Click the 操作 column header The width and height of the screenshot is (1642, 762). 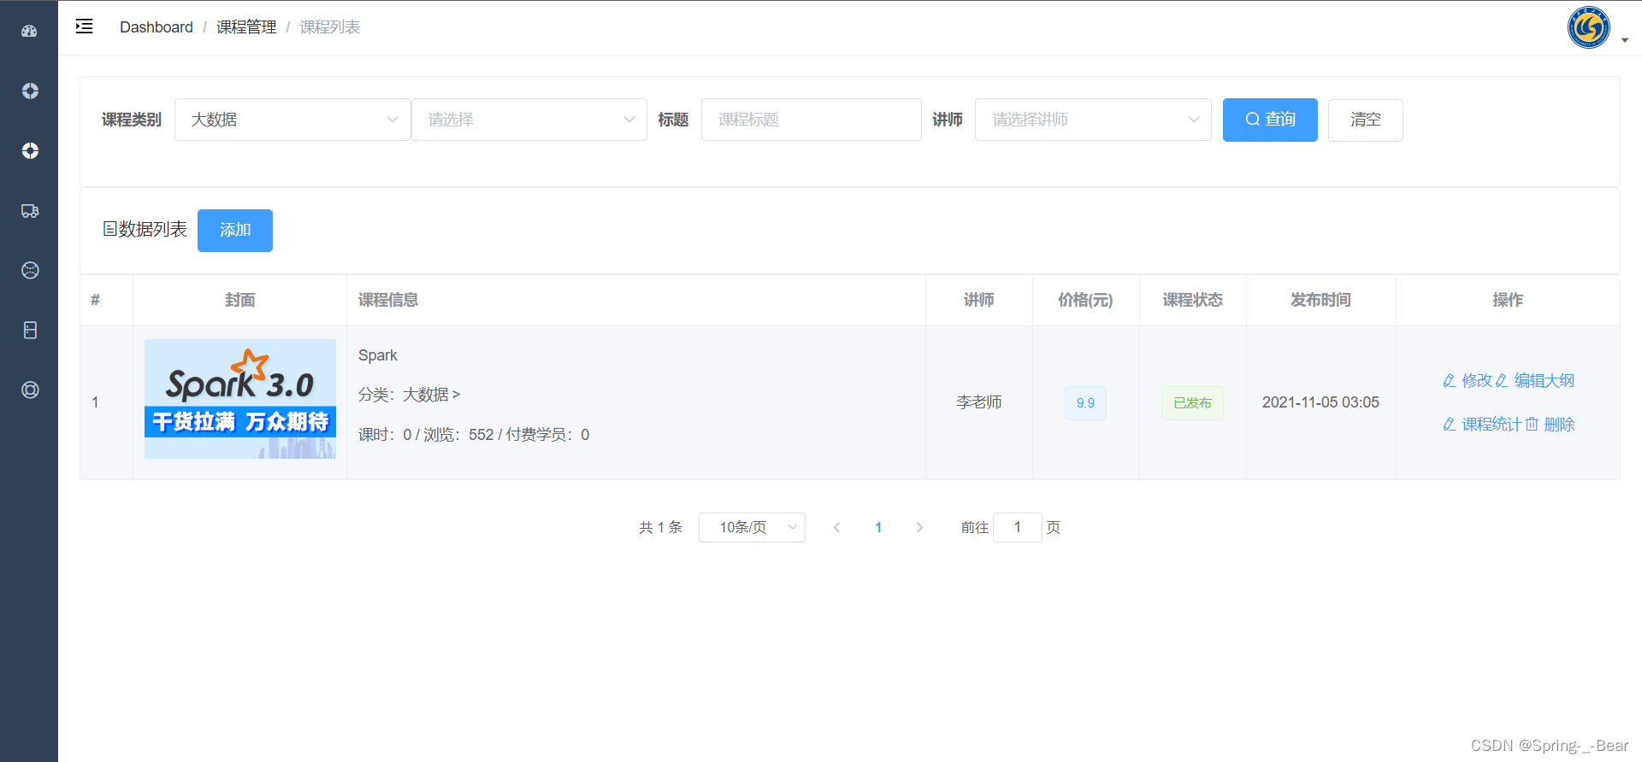click(x=1508, y=300)
